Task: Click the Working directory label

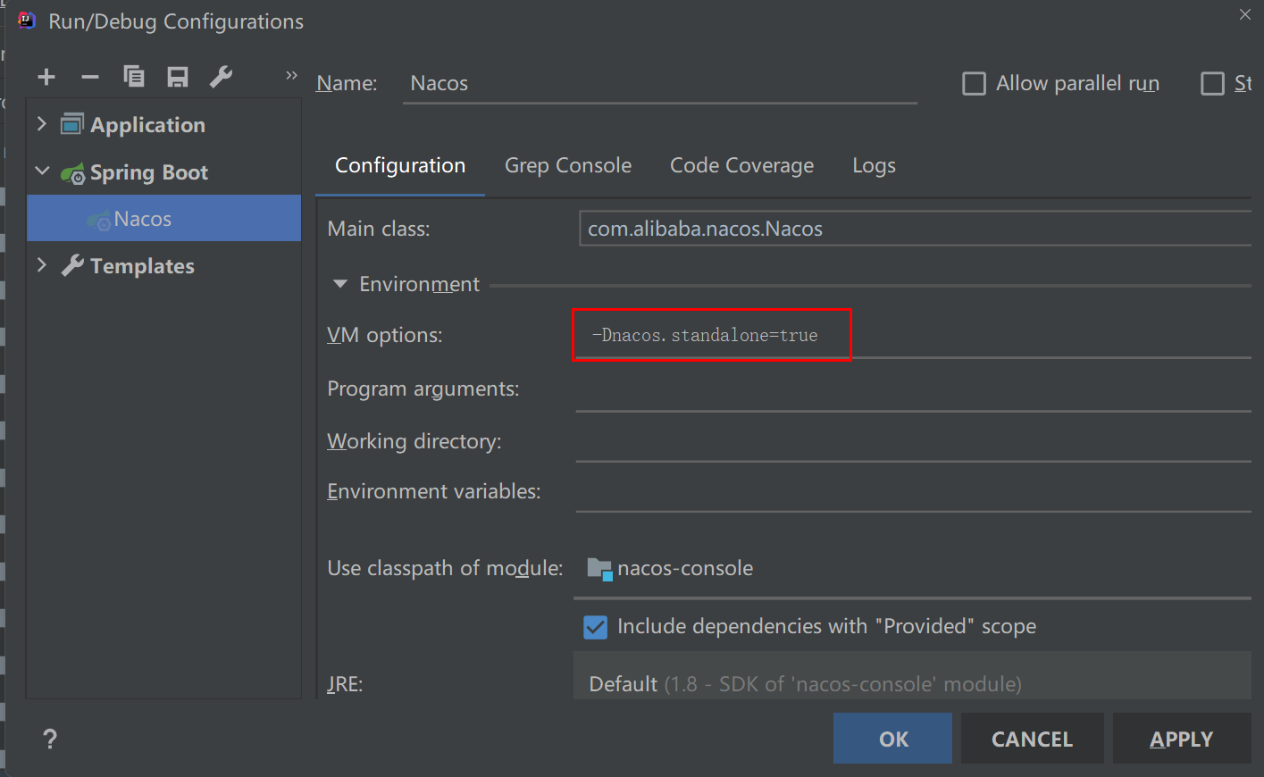Action: tap(414, 441)
